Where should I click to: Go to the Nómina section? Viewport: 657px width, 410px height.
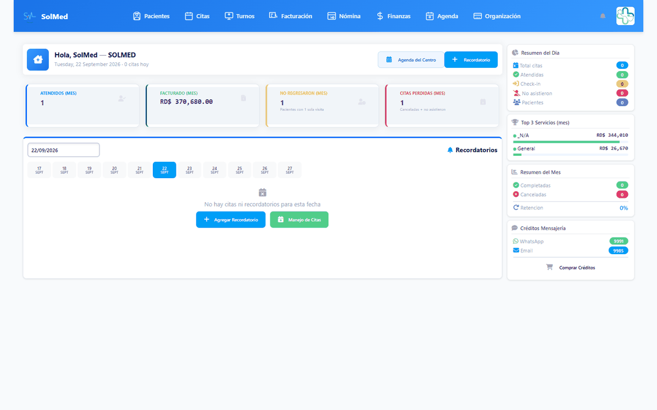coord(344,16)
